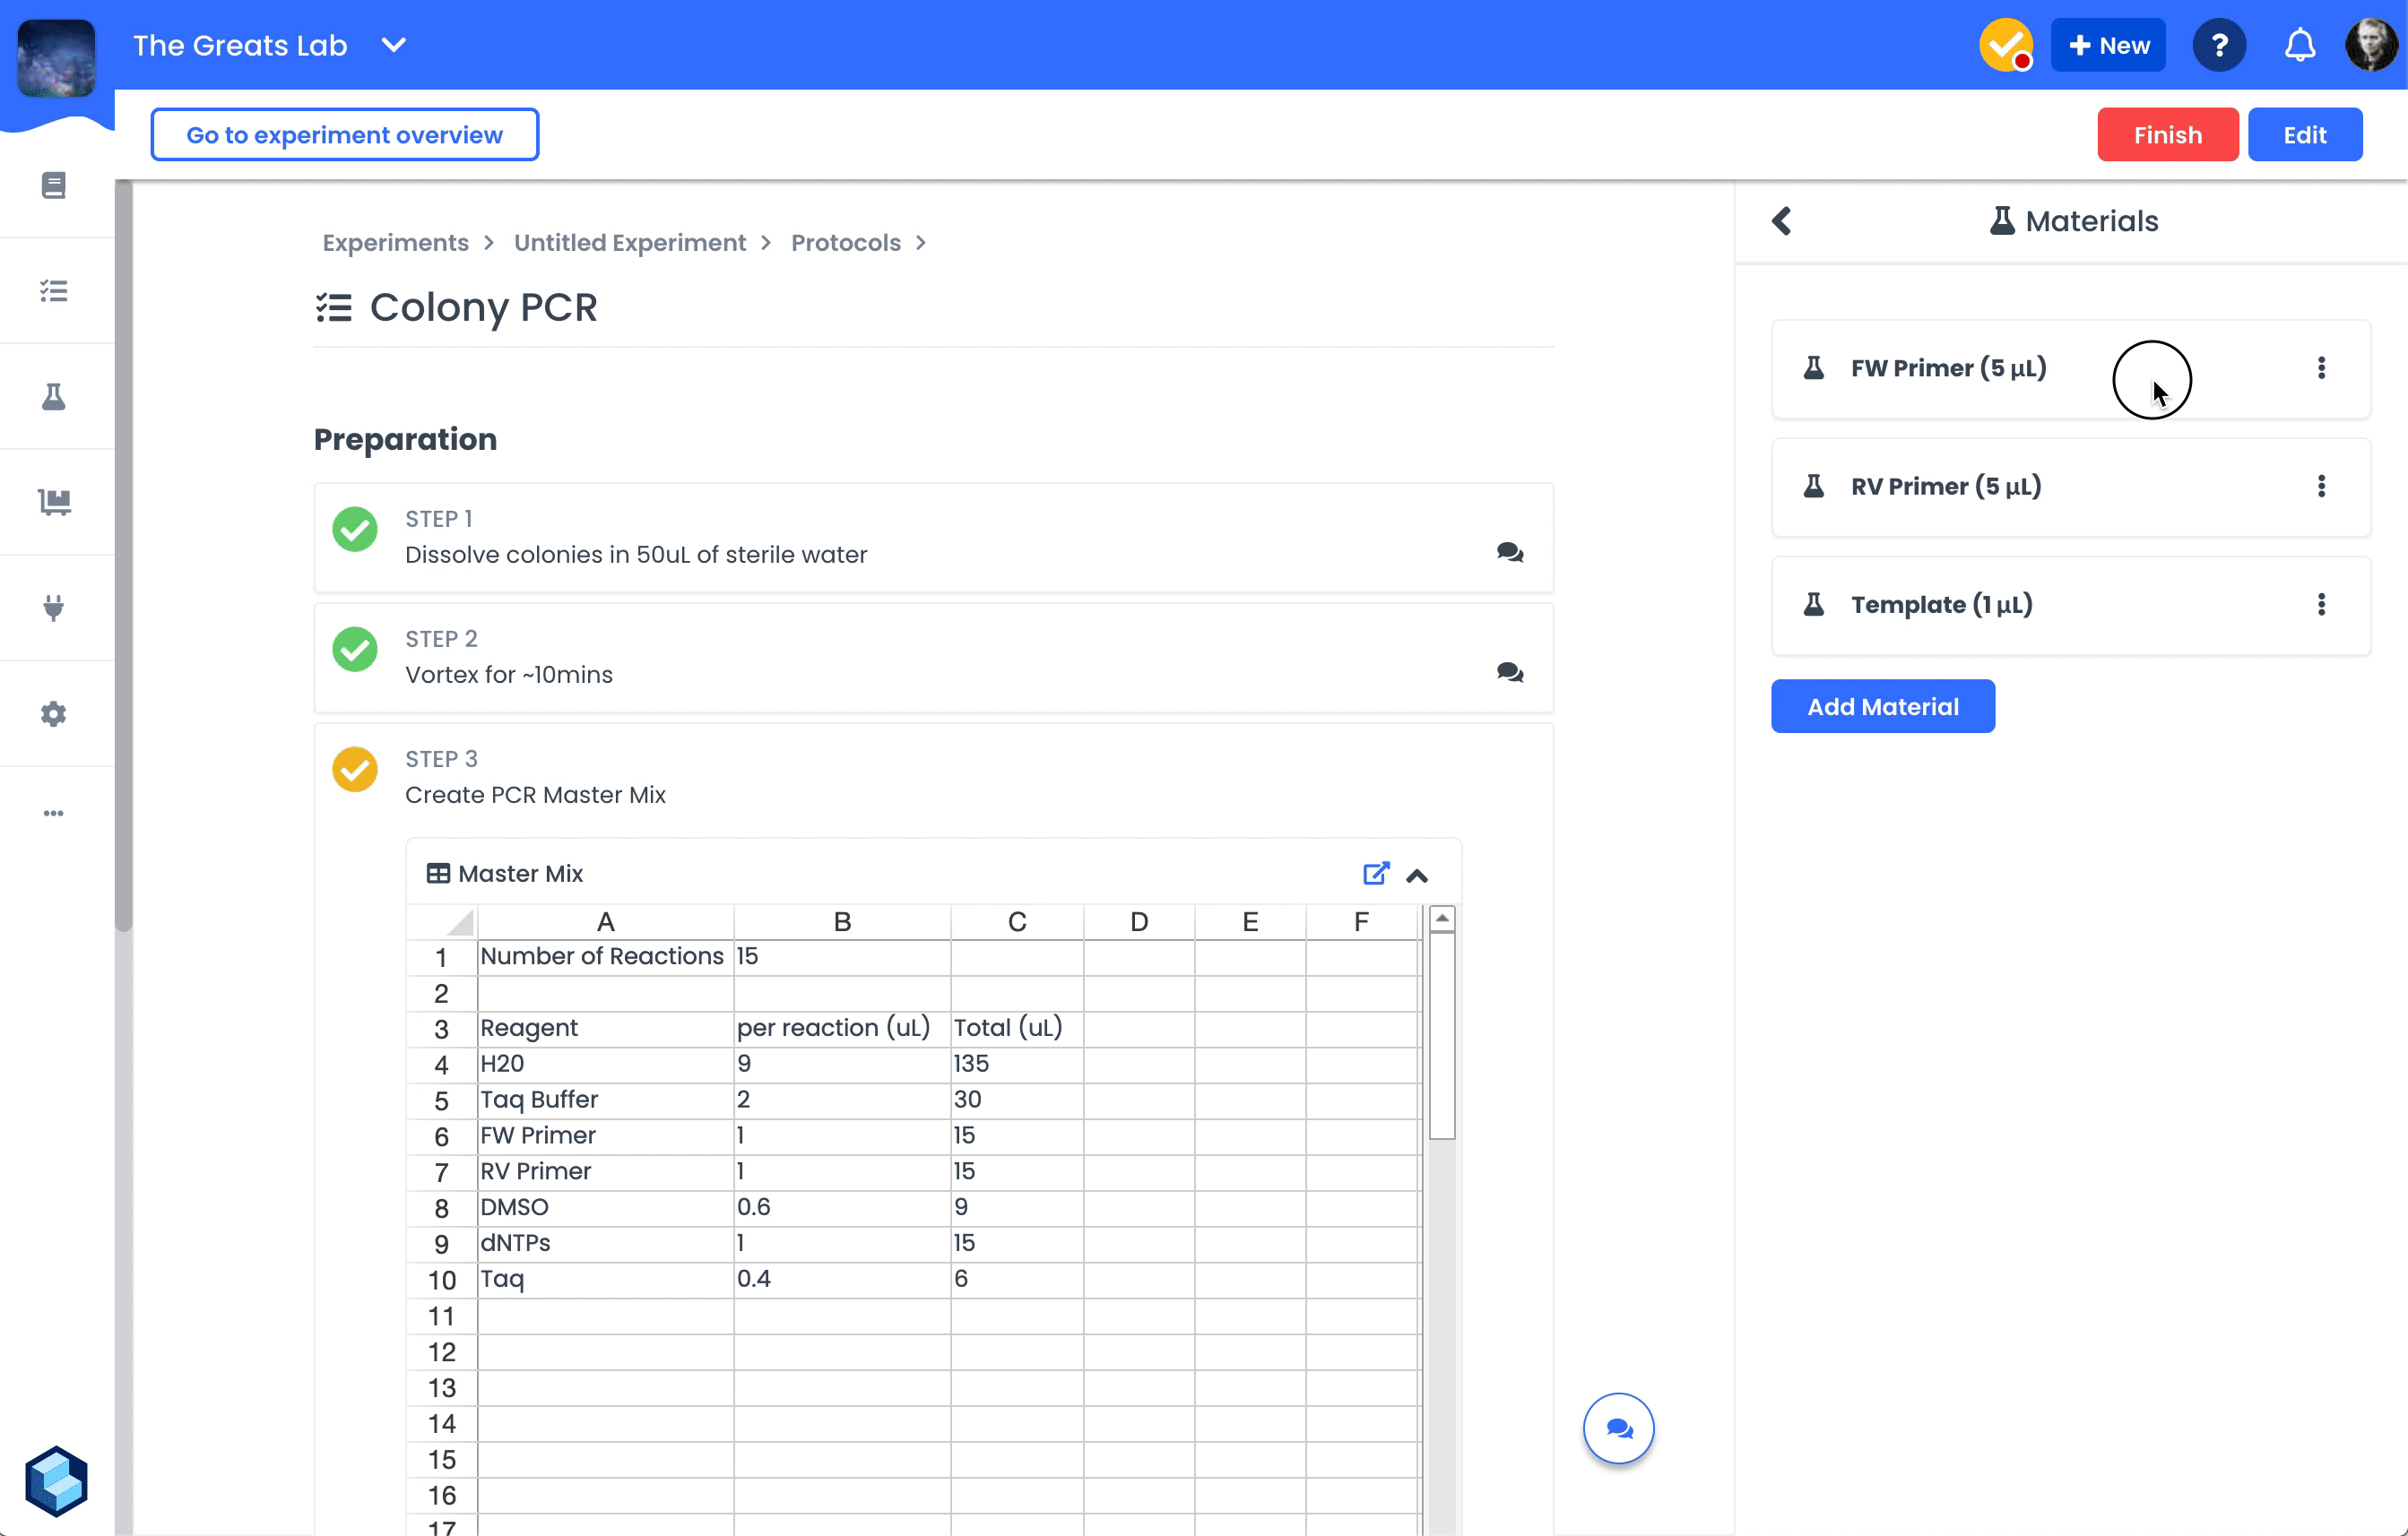The image size is (2408, 1536).
Task: Open the inventory pallet sidebar icon
Action: [x=54, y=502]
